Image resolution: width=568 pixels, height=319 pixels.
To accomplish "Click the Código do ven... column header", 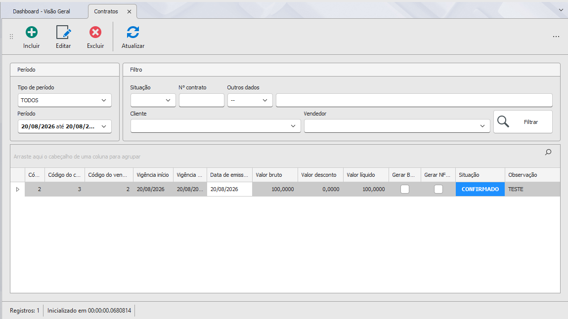I will (109, 175).
